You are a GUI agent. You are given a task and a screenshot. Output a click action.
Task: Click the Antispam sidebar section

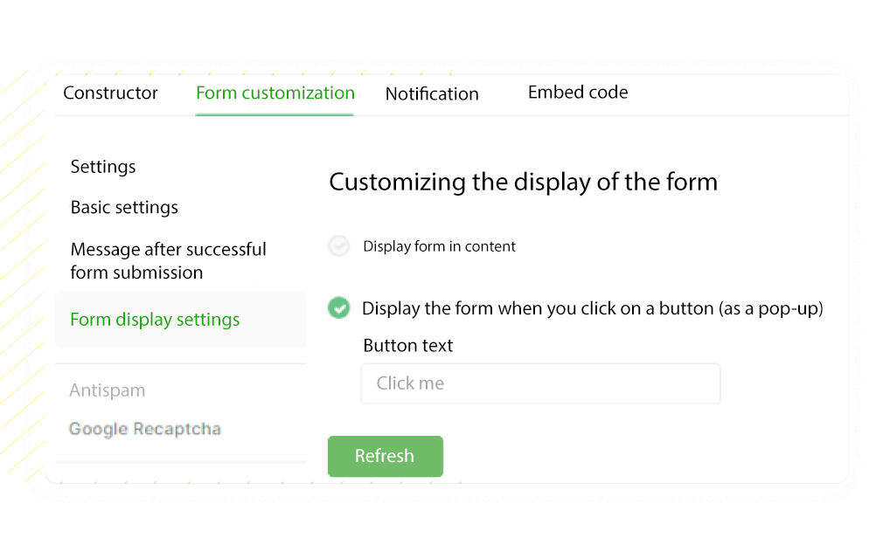[x=108, y=390]
